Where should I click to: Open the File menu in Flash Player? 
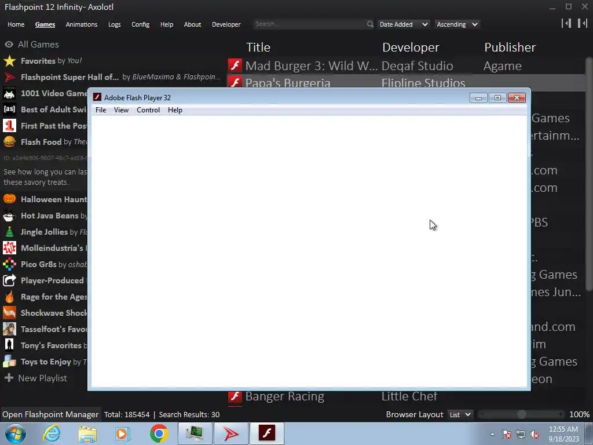point(101,110)
